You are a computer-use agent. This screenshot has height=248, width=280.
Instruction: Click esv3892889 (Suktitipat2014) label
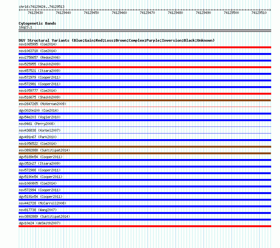(44, 216)
